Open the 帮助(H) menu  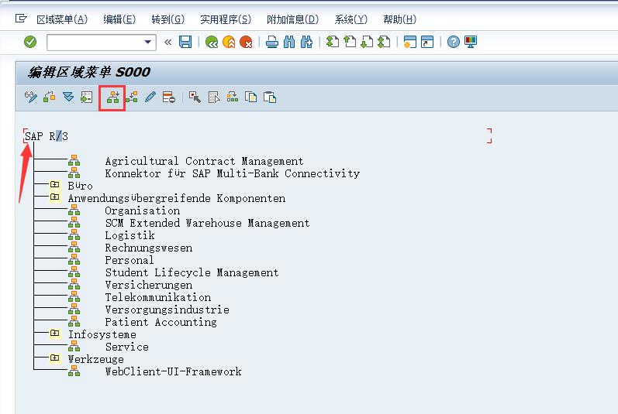(399, 19)
